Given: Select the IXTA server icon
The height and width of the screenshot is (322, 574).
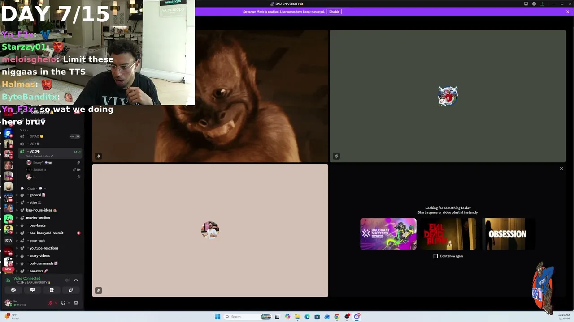Looking at the screenshot, I should [x=8, y=241].
